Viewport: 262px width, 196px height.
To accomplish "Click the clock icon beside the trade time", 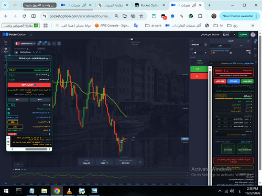I will tap(205, 44).
